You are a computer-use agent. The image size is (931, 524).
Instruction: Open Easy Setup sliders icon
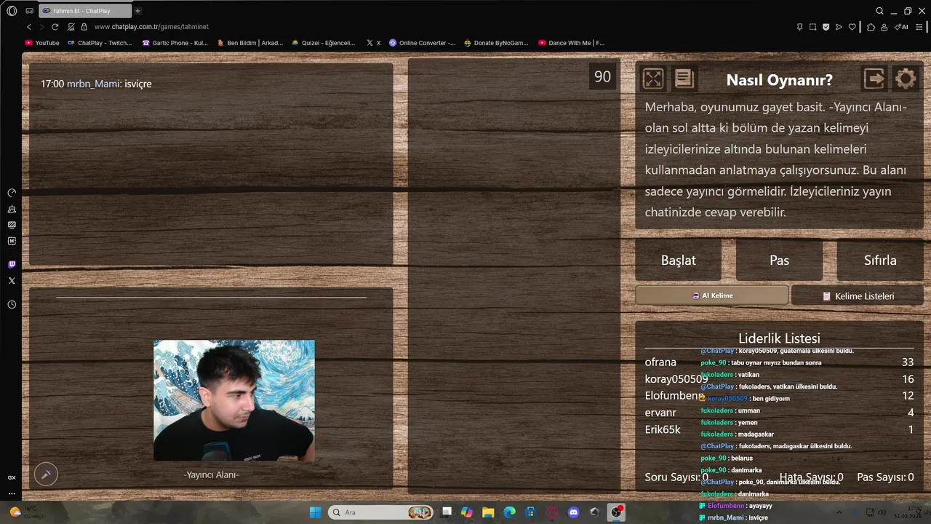(x=919, y=27)
